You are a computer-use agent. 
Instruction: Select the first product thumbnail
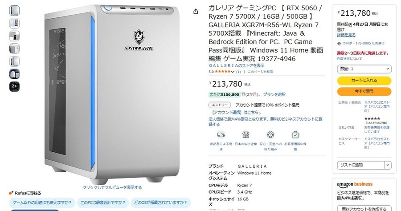click(14, 11)
